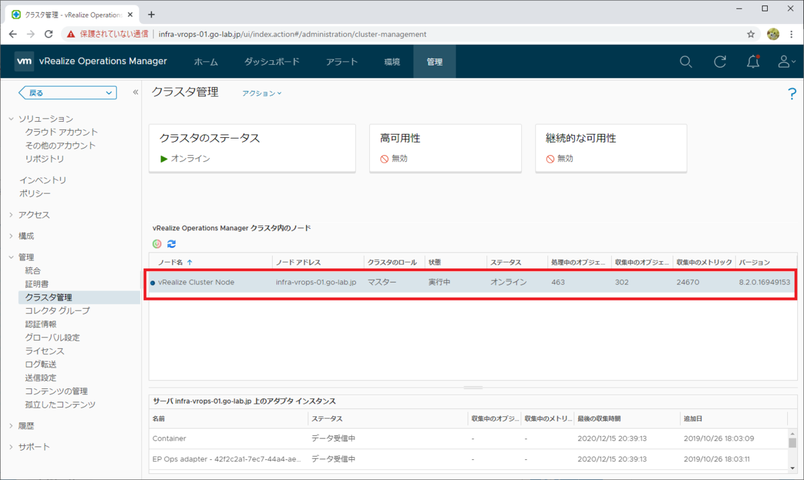Image resolution: width=804 pixels, height=480 pixels.
Task: Click the browser back arrow
Action: click(x=13, y=33)
